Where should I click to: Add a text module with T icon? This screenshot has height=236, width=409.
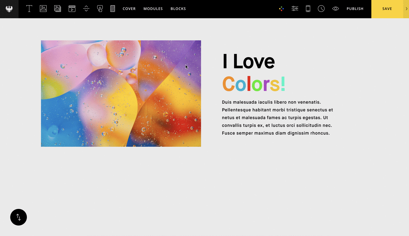29,9
